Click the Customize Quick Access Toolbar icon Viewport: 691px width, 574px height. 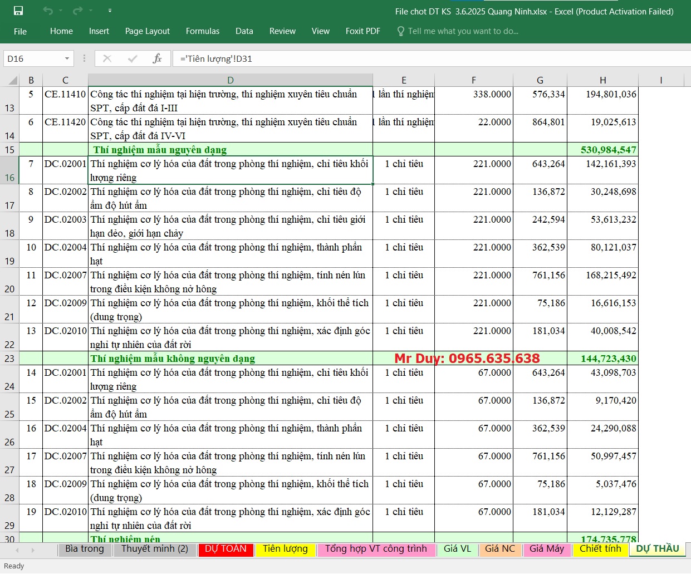pyautogui.click(x=109, y=10)
